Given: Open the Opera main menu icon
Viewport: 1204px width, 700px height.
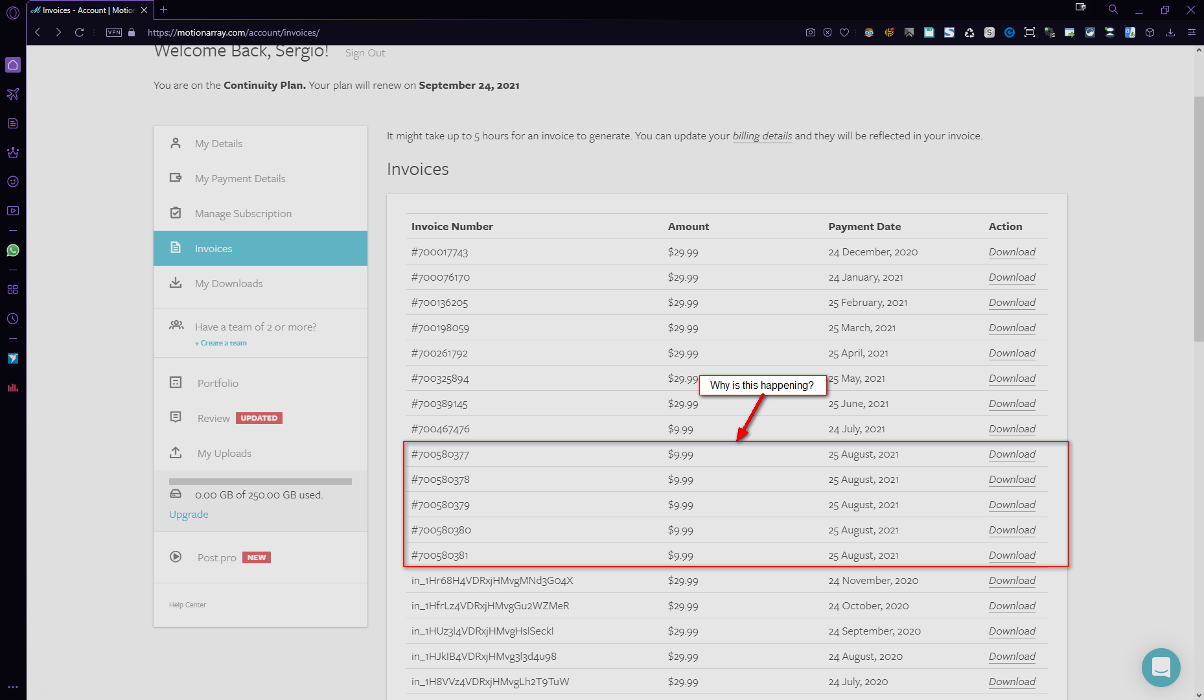Looking at the screenshot, I should tap(13, 11).
